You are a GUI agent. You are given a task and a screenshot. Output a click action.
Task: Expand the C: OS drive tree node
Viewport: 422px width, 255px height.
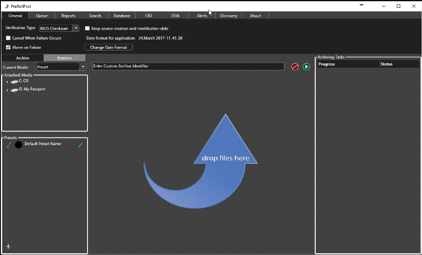point(7,82)
